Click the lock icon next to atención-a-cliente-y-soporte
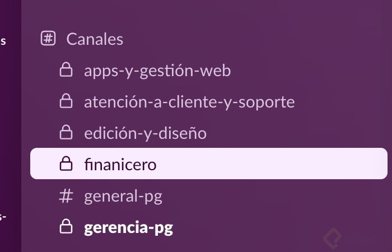392x252 pixels. pyautogui.click(x=66, y=102)
